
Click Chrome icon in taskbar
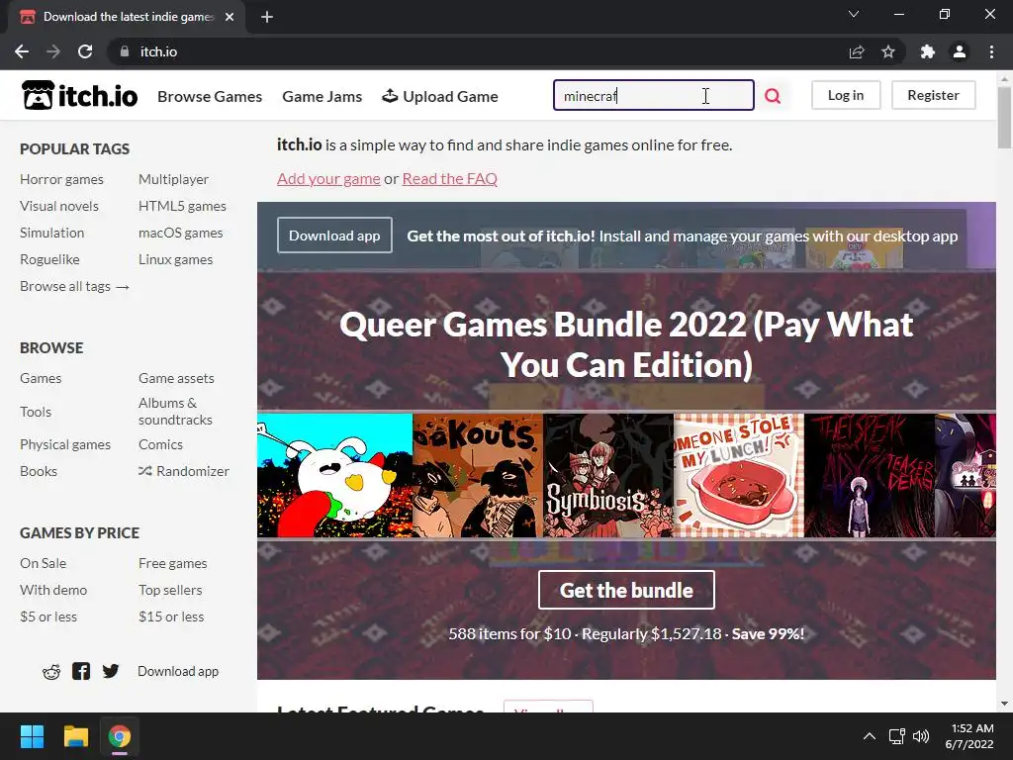pos(120,736)
